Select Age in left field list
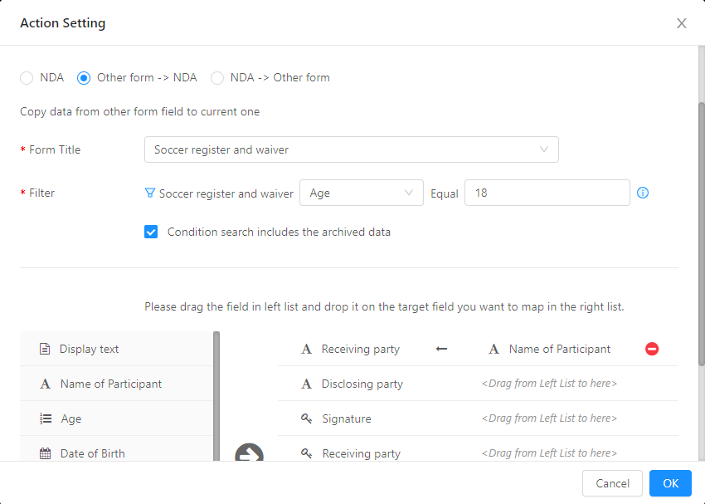Screen dimensions: 705x504 [116, 418]
